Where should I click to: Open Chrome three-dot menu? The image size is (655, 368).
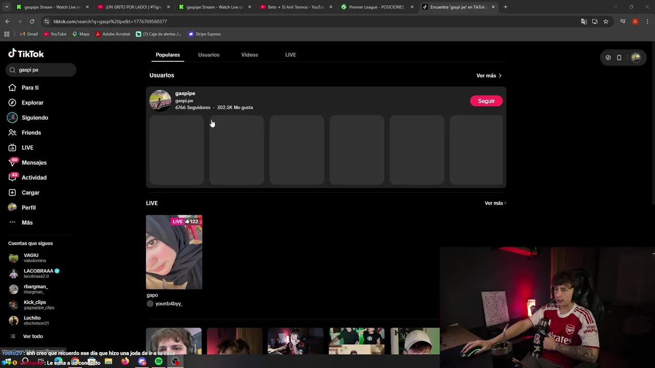pyautogui.click(x=647, y=21)
